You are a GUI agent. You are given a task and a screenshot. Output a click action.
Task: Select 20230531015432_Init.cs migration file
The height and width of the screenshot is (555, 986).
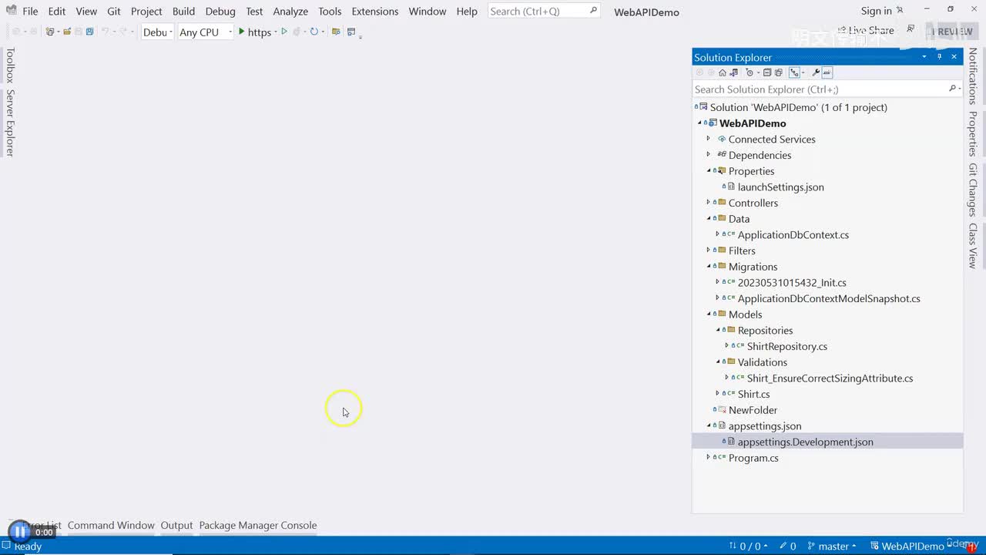[792, 283]
